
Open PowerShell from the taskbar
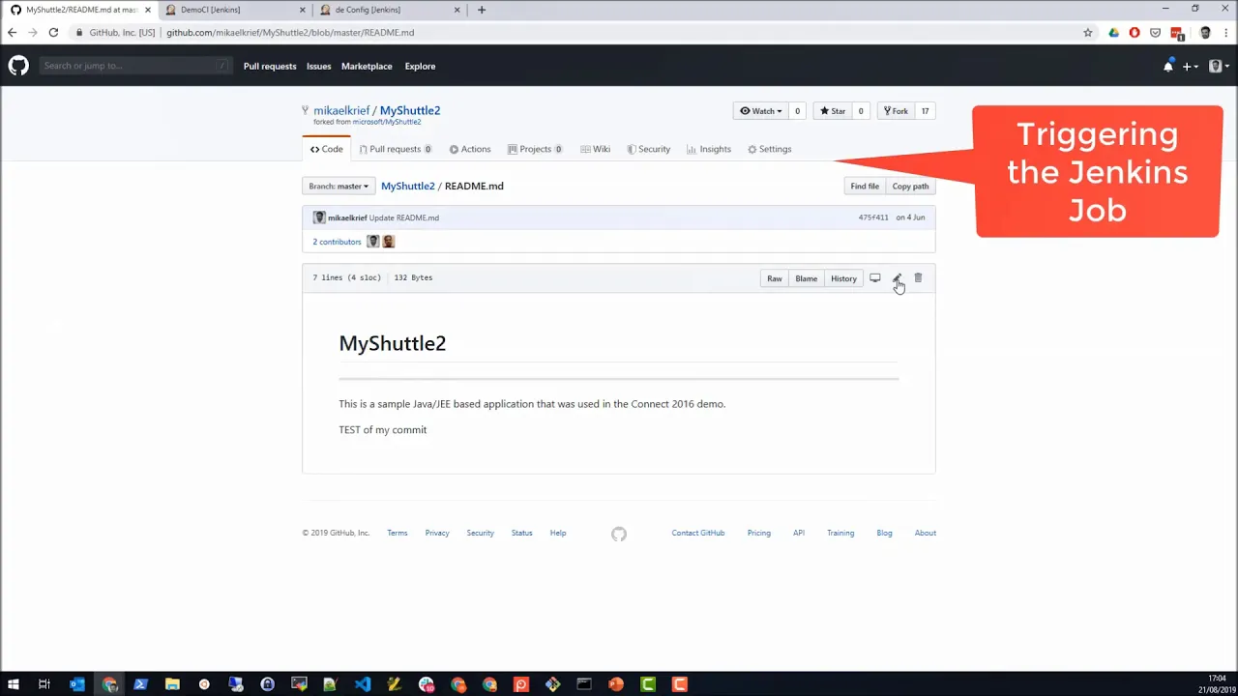pyautogui.click(x=140, y=684)
